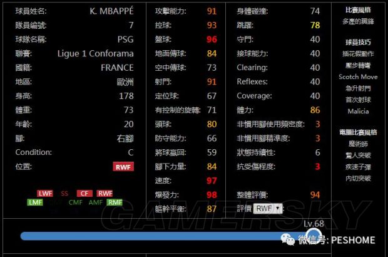The height and width of the screenshot is (257, 388).
Task: Click the green LMF position badge
Action: [x=35, y=202]
